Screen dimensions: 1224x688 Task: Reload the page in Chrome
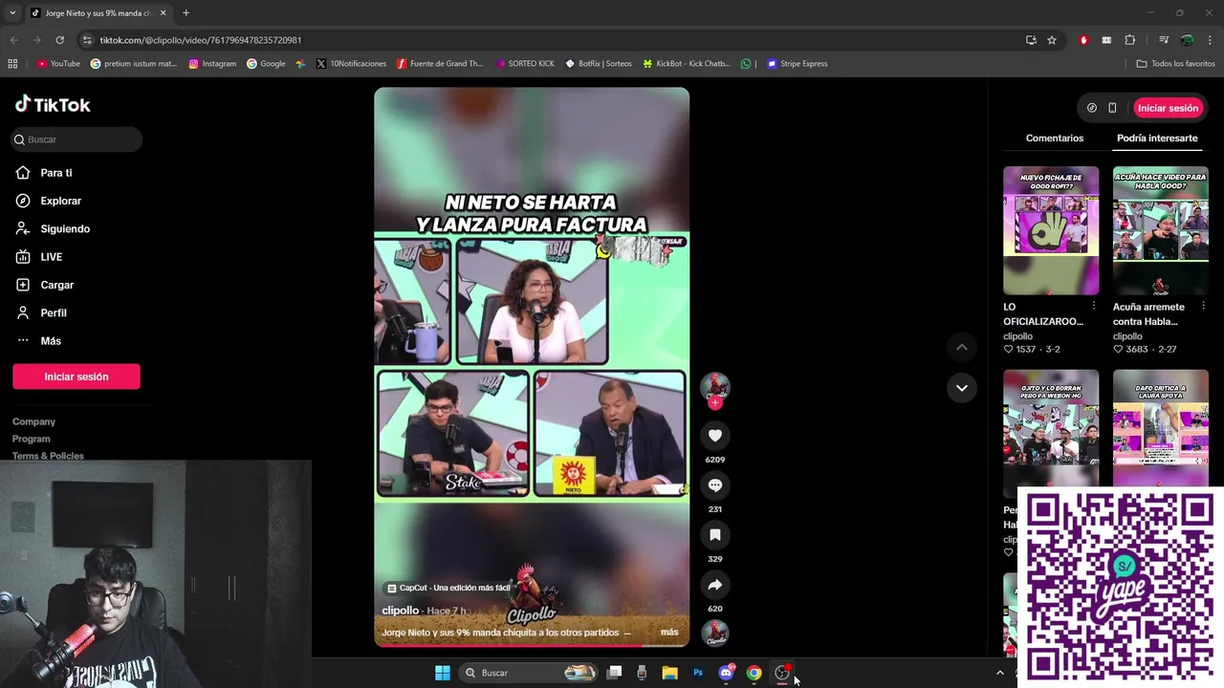coord(59,40)
